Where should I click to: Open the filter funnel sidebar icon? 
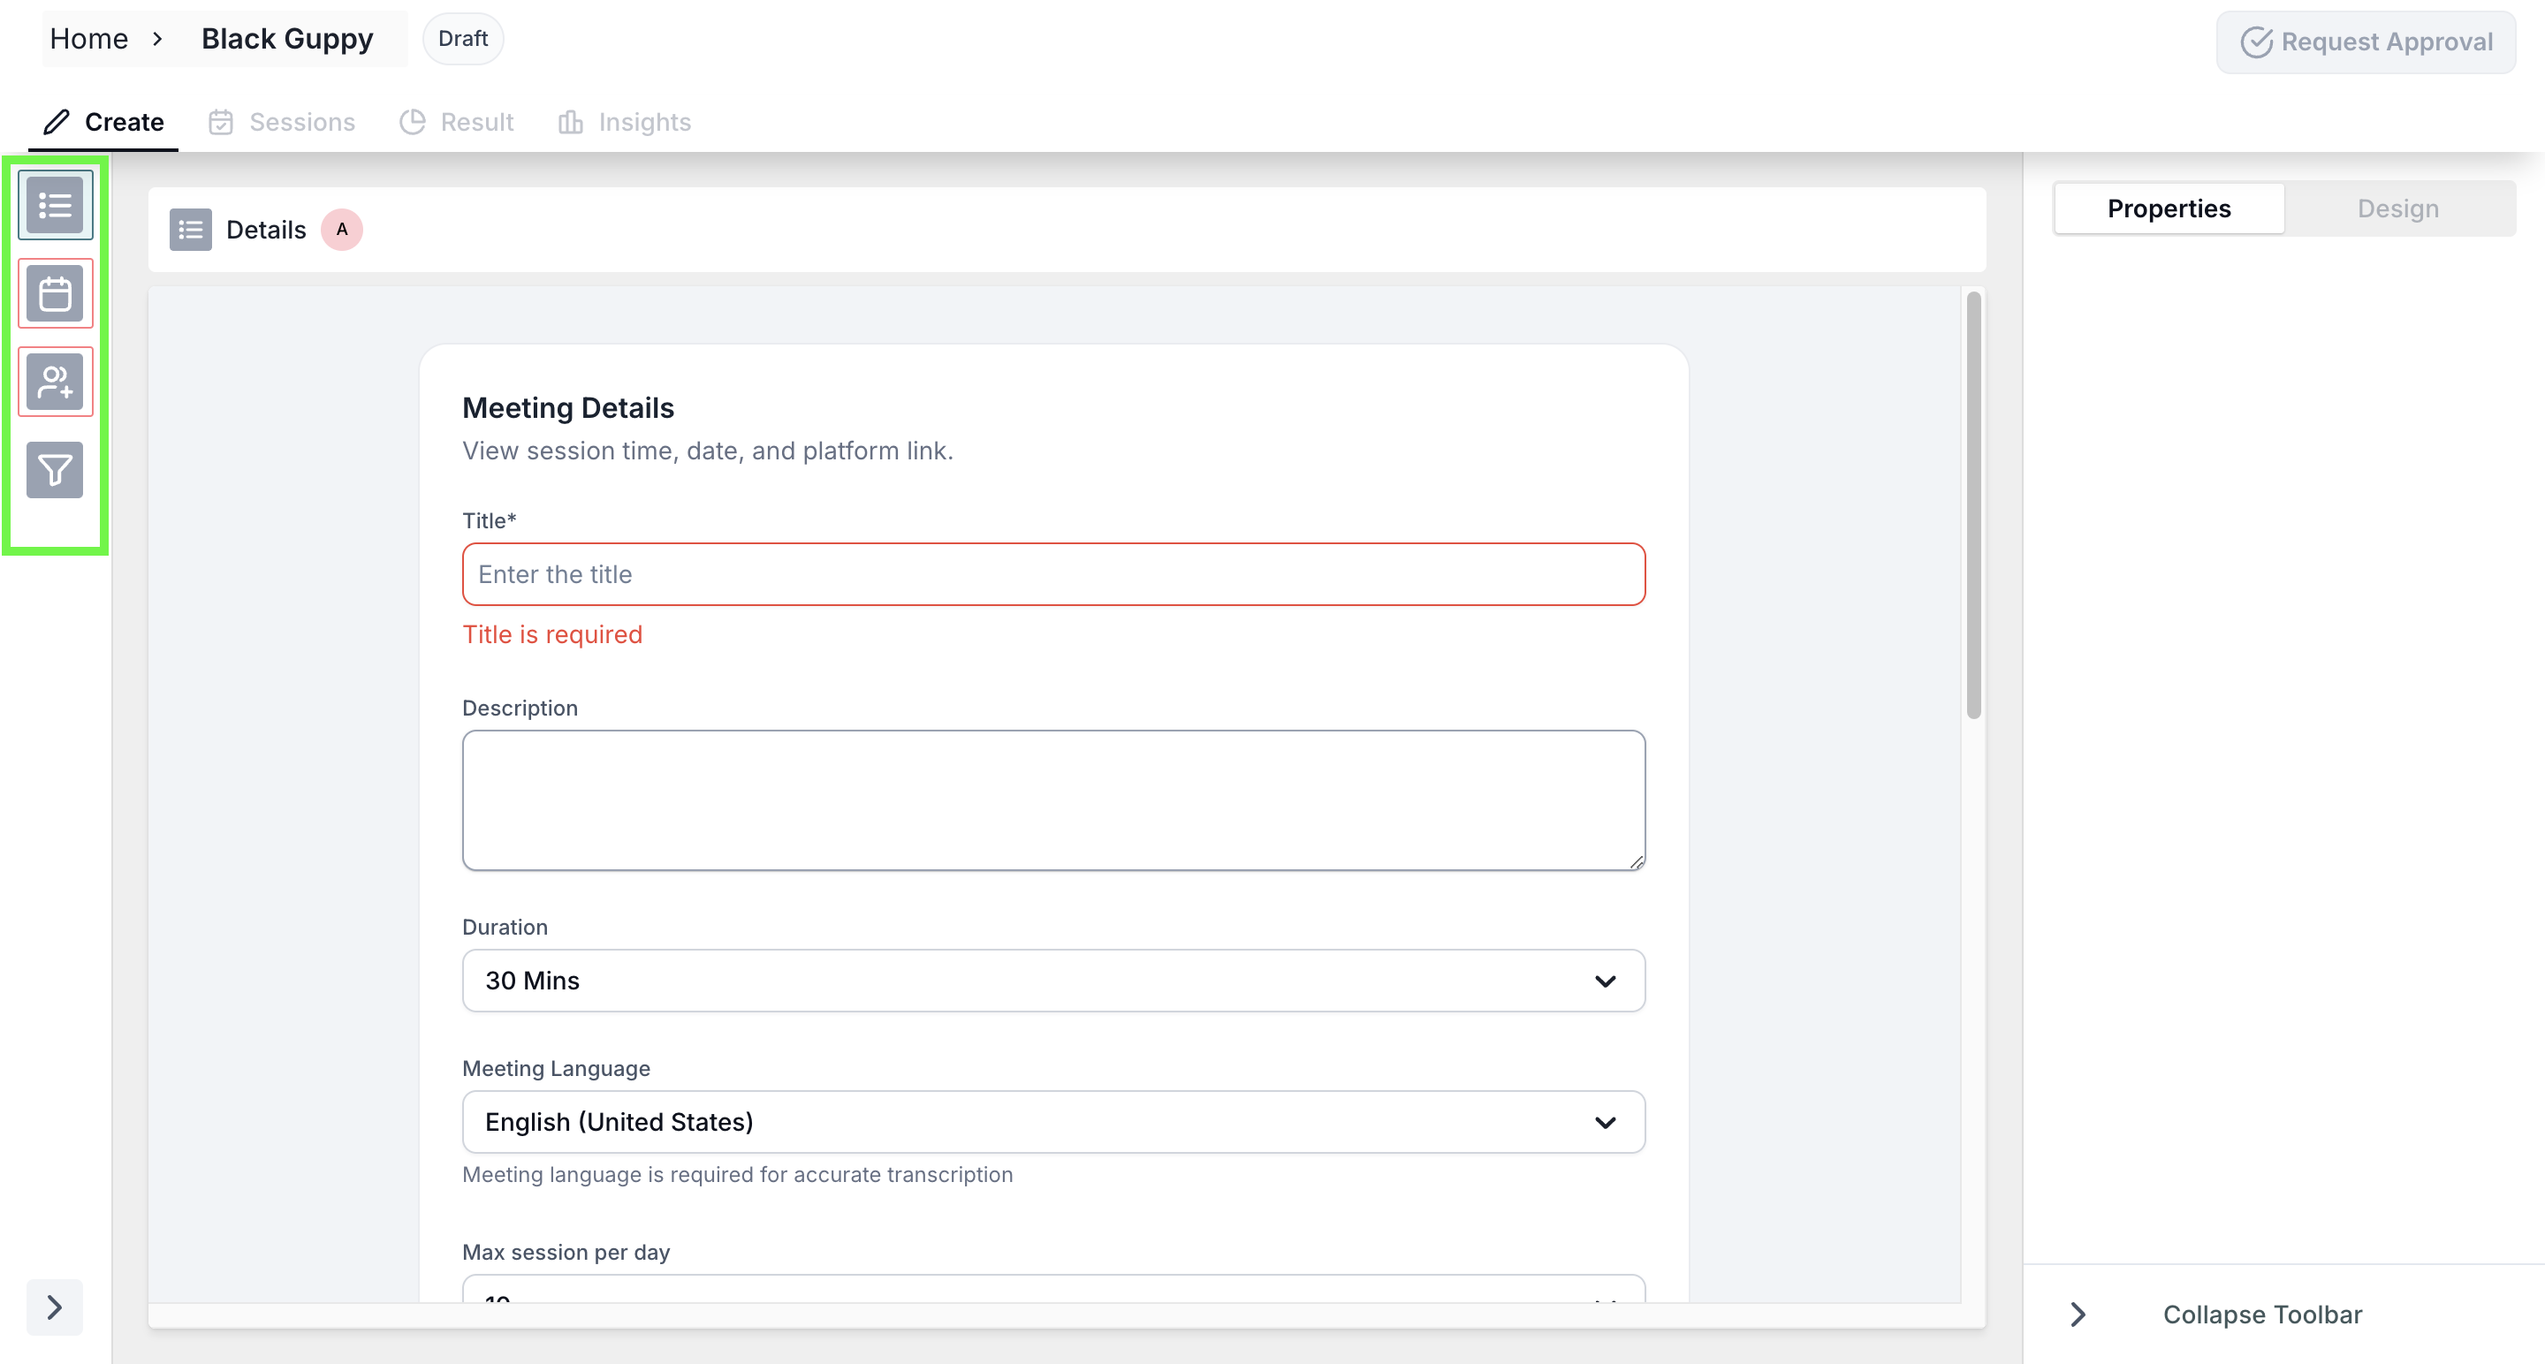click(56, 470)
